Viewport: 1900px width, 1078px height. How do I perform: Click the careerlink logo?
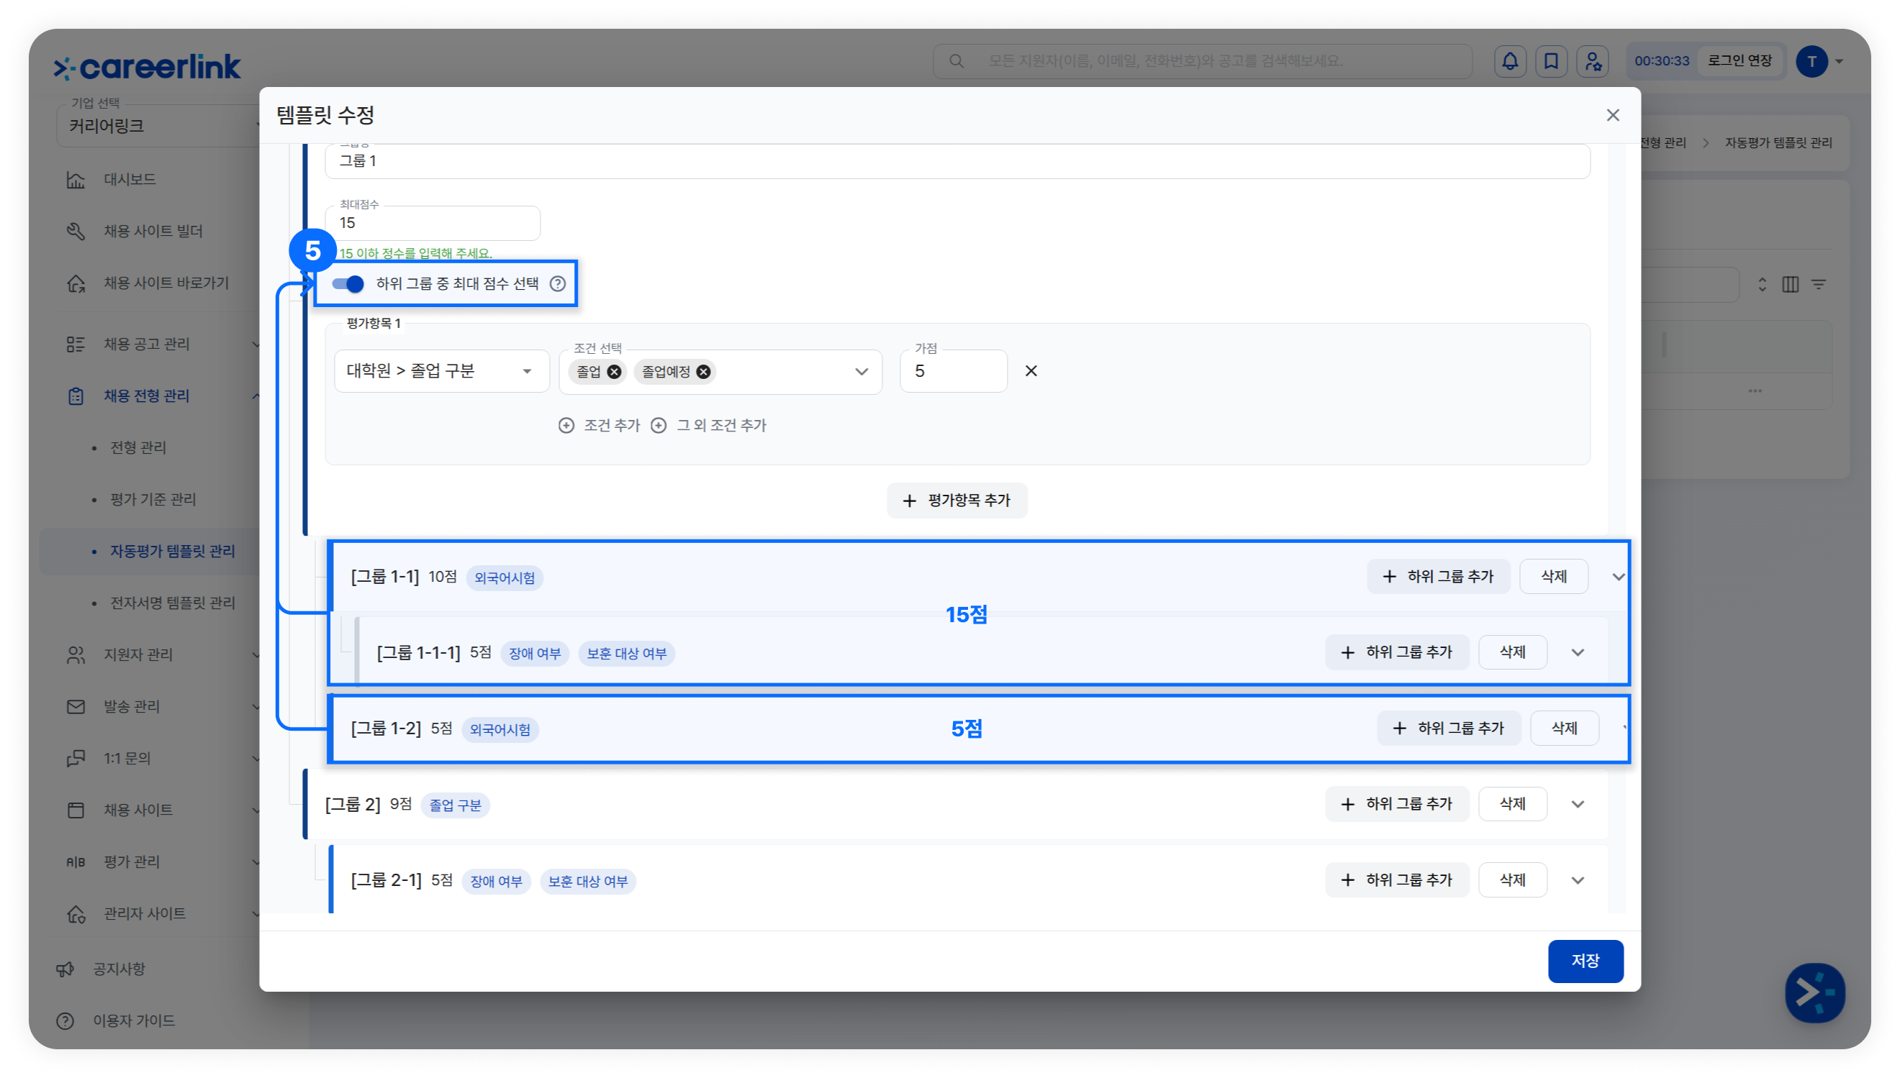pos(147,67)
